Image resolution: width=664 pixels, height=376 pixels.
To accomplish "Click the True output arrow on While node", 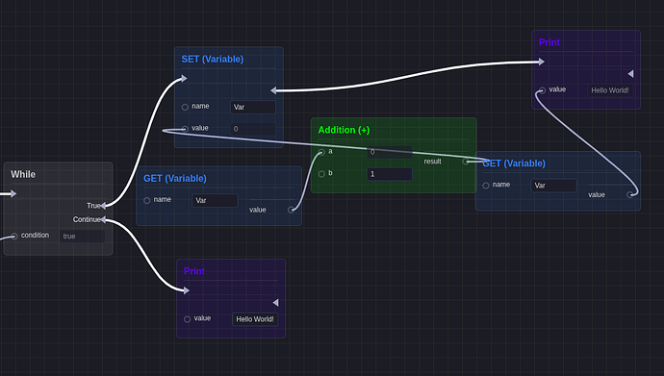I will click(103, 206).
